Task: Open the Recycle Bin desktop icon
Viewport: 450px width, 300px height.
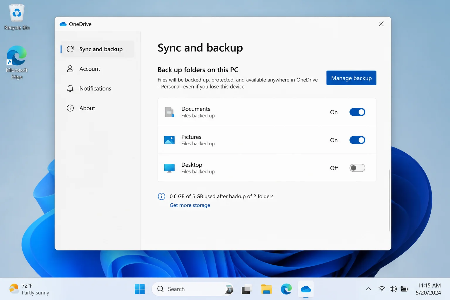Action: 17,17
